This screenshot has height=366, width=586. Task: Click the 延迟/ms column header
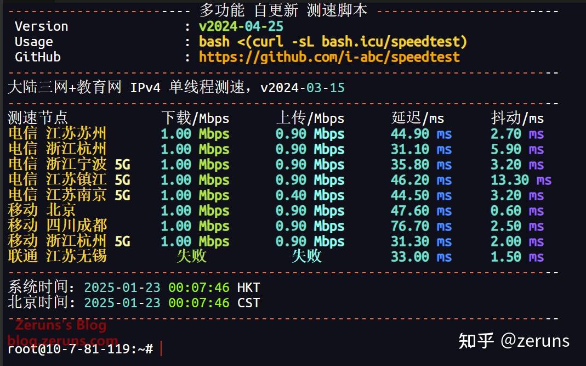tap(418, 117)
